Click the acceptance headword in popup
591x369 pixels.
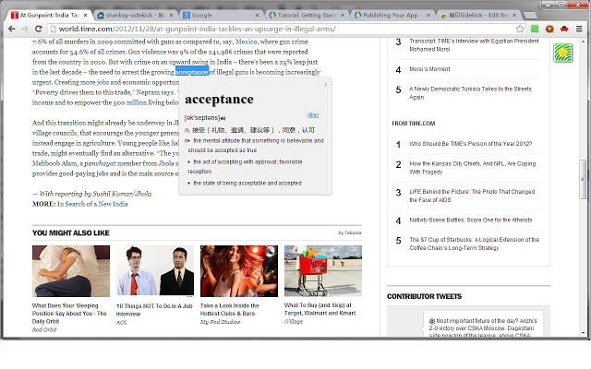point(219,99)
